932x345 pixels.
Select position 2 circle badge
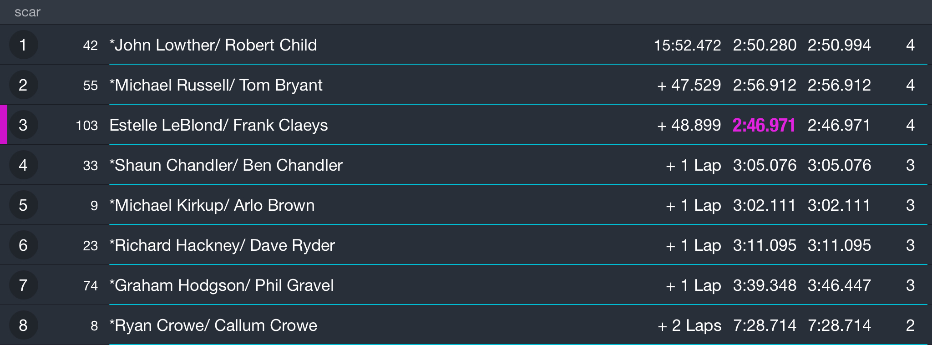click(23, 85)
